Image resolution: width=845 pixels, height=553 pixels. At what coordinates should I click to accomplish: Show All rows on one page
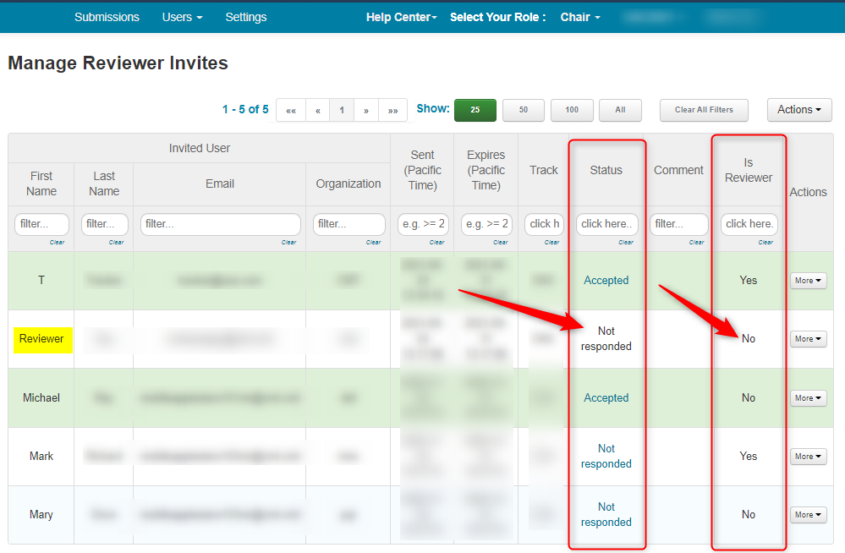point(620,110)
